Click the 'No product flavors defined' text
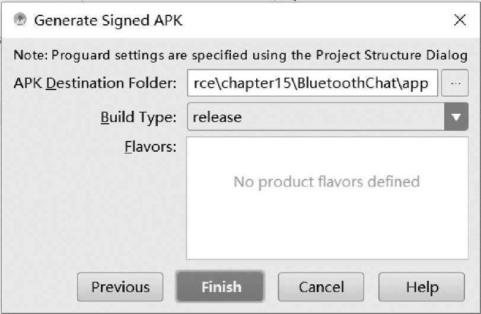The image size is (481, 314). (326, 181)
